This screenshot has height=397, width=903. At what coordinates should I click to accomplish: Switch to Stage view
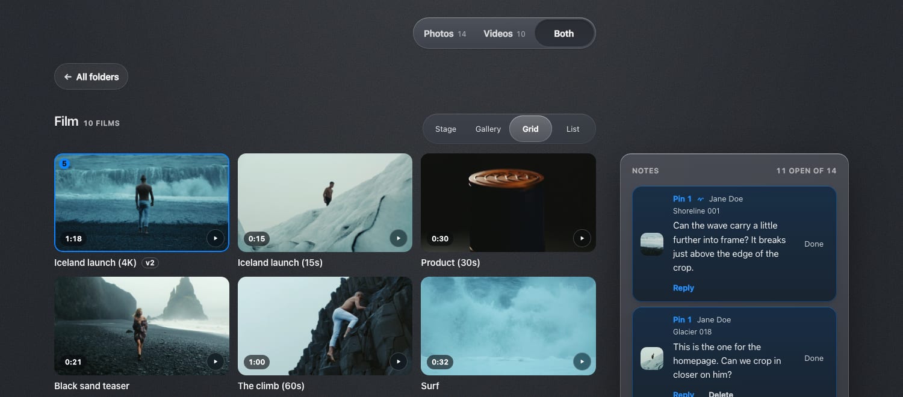tap(445, 129)
